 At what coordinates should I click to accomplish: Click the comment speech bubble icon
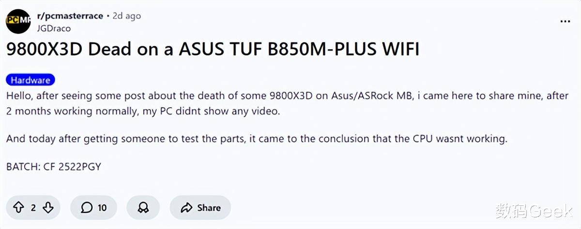(87, 208)
